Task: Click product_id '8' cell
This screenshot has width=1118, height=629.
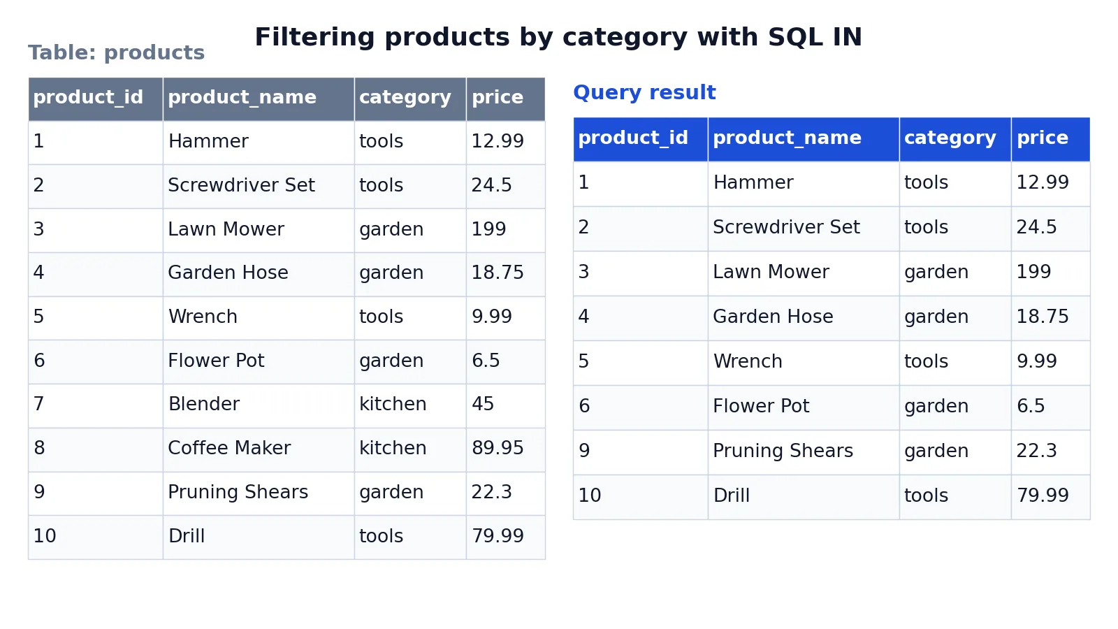Action: [96, 449]
